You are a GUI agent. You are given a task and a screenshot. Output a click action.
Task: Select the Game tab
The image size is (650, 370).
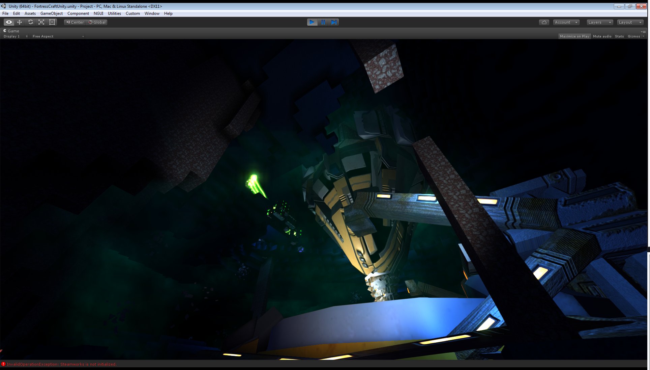point(11,31)
